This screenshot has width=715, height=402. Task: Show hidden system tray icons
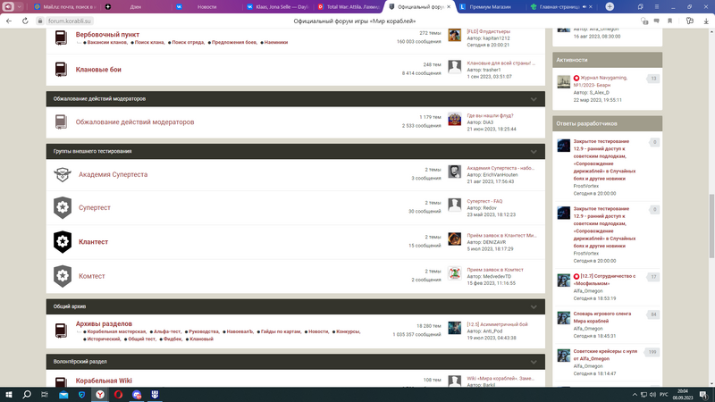tap(635, 395)
